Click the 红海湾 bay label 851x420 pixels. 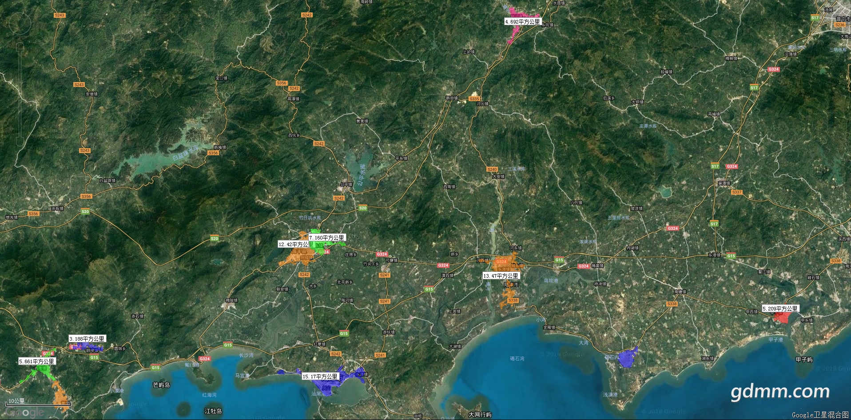[x=210, y=395]
